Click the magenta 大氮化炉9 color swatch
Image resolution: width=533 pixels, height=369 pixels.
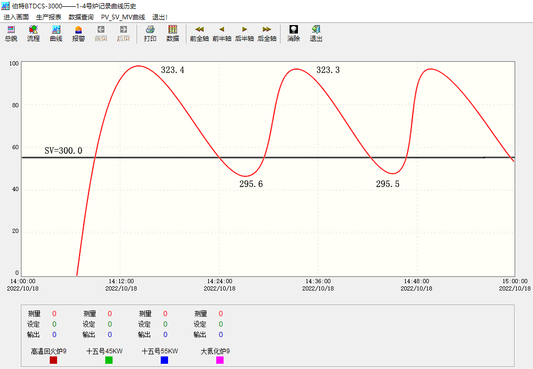point(220,360)
